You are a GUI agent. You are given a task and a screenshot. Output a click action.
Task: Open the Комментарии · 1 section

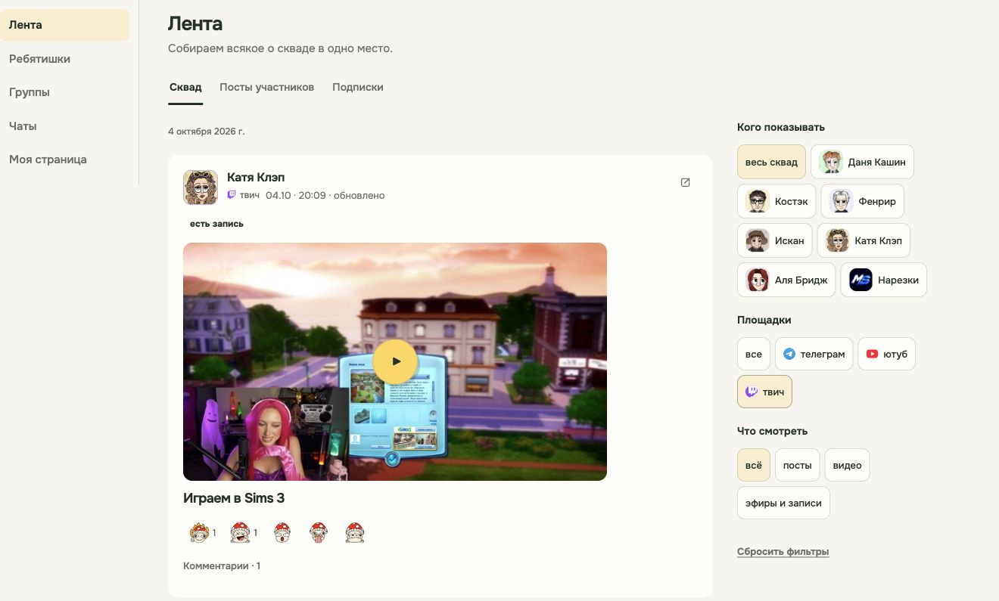222,565
